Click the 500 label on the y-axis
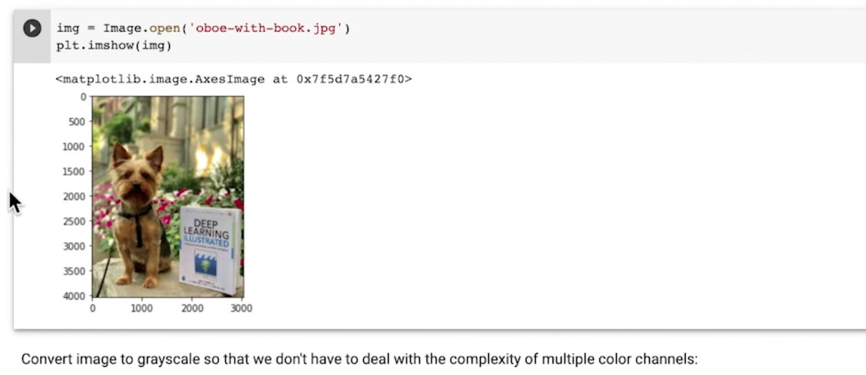The width and height of the screenshot is (866, 375). click(x=78, y=122)
